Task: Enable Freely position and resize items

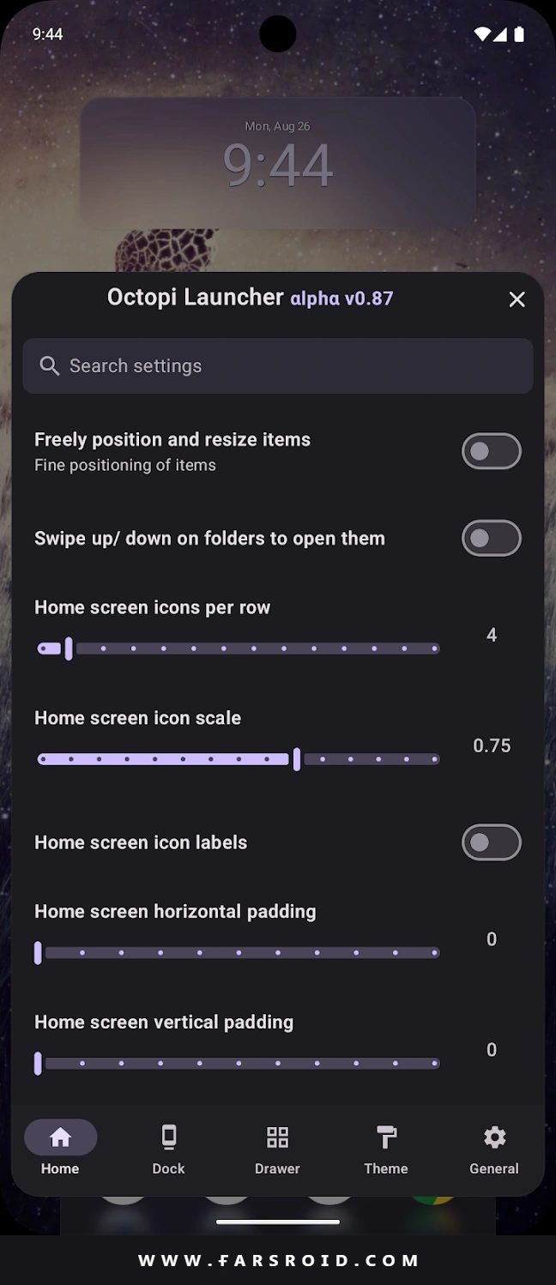Action: (x=492, y=451)
